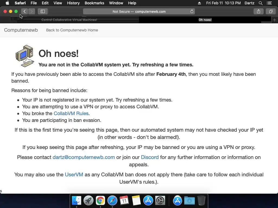Go back with Safari's back arrow
Screen dimensions: 278x208
click(25, 11)
